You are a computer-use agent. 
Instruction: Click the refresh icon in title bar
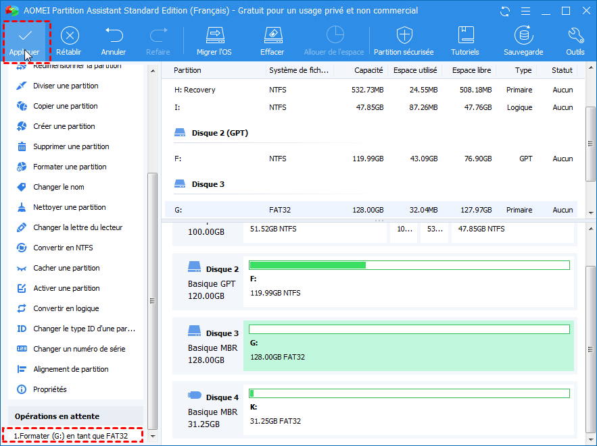pos(505,11)
